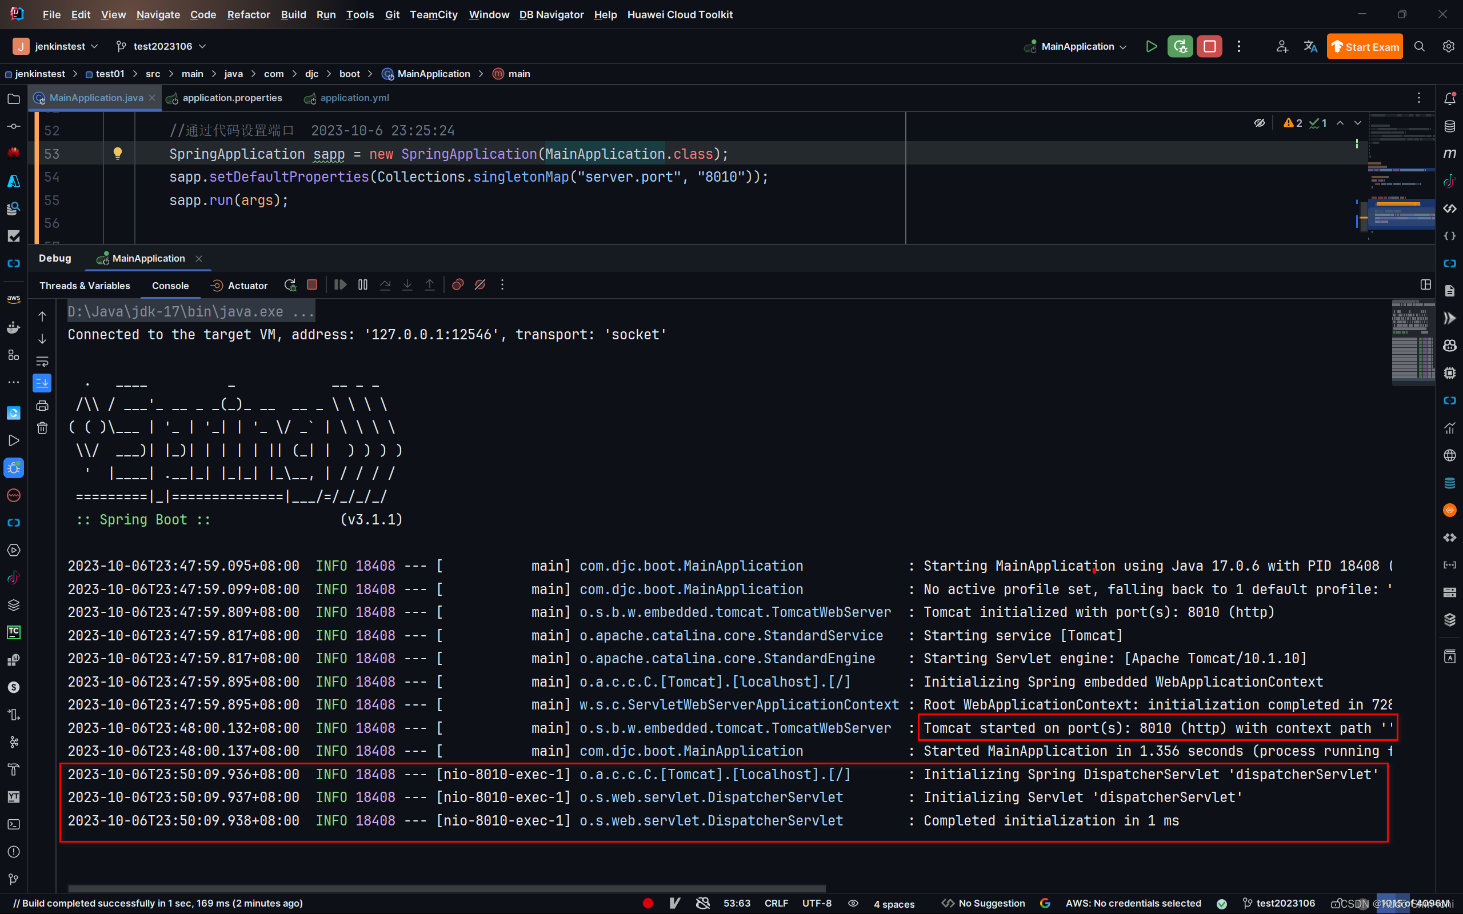Viewport: 1463px width, 914px height.
Task: Open IDE settings gear icon
Action: click(1449, 46)
